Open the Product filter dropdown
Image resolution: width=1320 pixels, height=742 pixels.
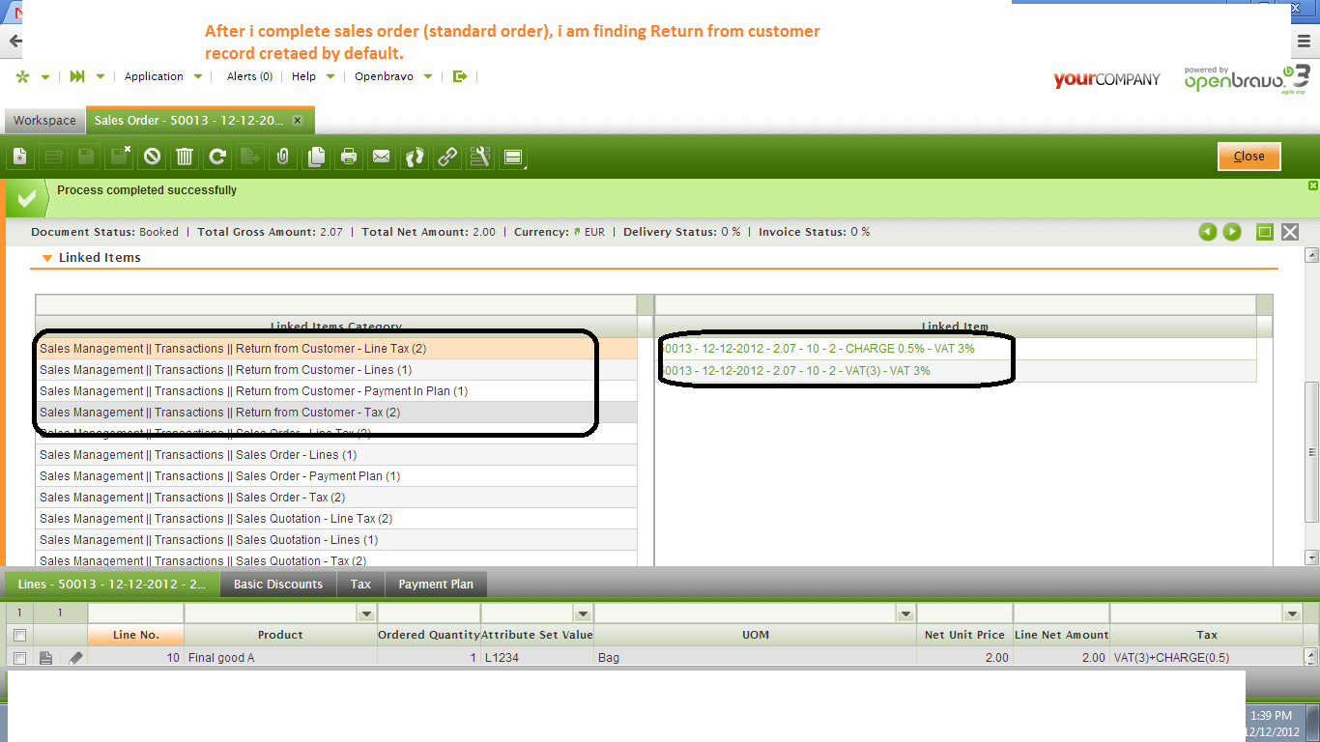[x=366, y=614]
